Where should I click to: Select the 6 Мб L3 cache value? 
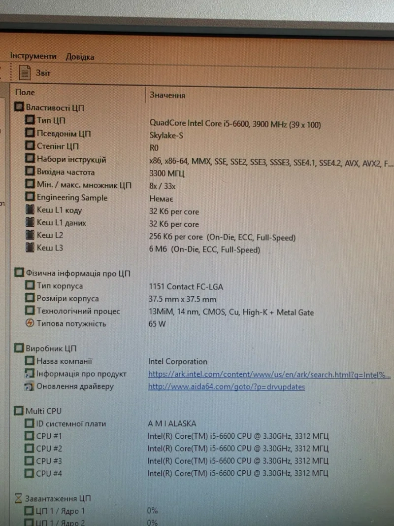(204, 250)
